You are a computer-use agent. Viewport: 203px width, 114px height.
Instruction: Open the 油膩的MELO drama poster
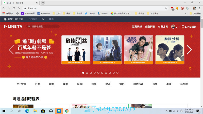[139, 50]
